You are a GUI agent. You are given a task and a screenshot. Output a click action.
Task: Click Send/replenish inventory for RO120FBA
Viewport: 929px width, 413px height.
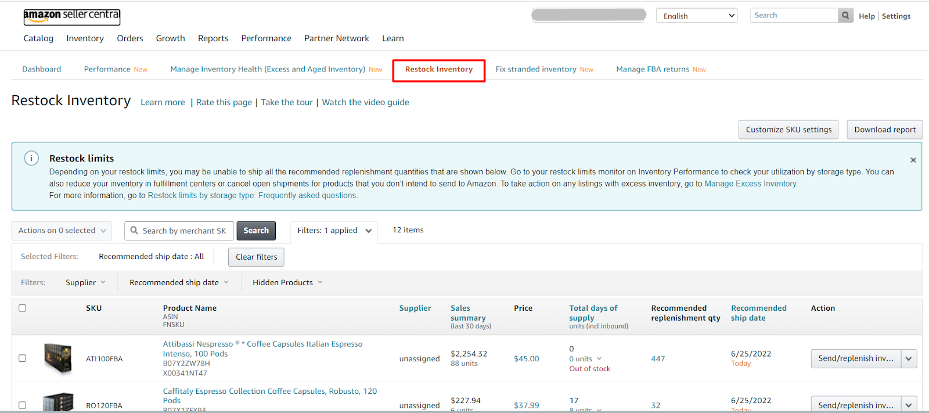856,405
